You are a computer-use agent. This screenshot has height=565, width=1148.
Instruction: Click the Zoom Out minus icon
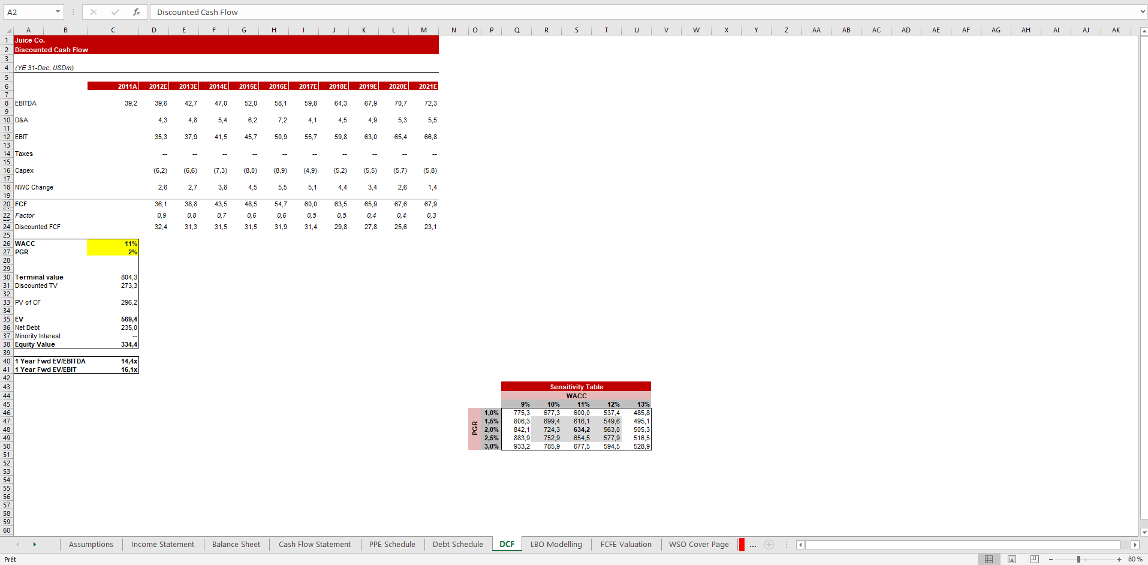point(1050,559)
